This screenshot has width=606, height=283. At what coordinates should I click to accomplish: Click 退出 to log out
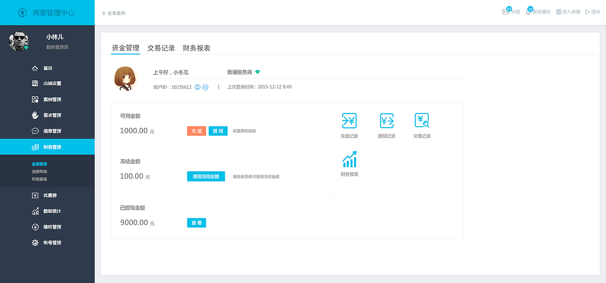coord(593,12)
